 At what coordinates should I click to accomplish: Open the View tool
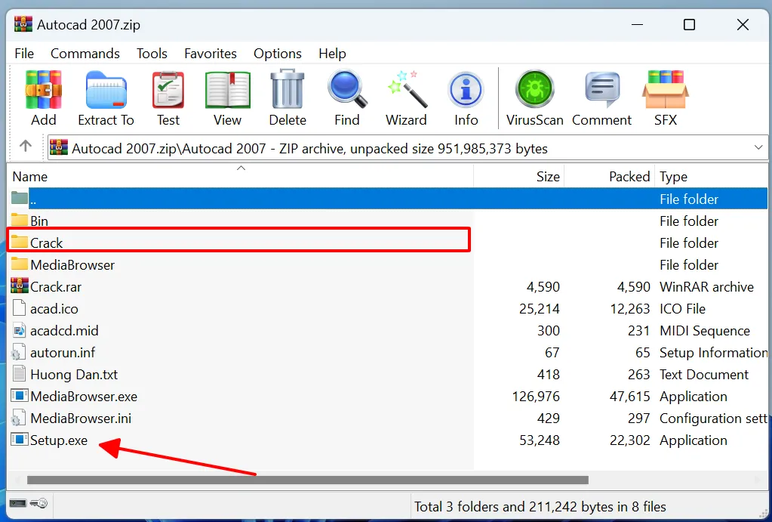(227, 97)
